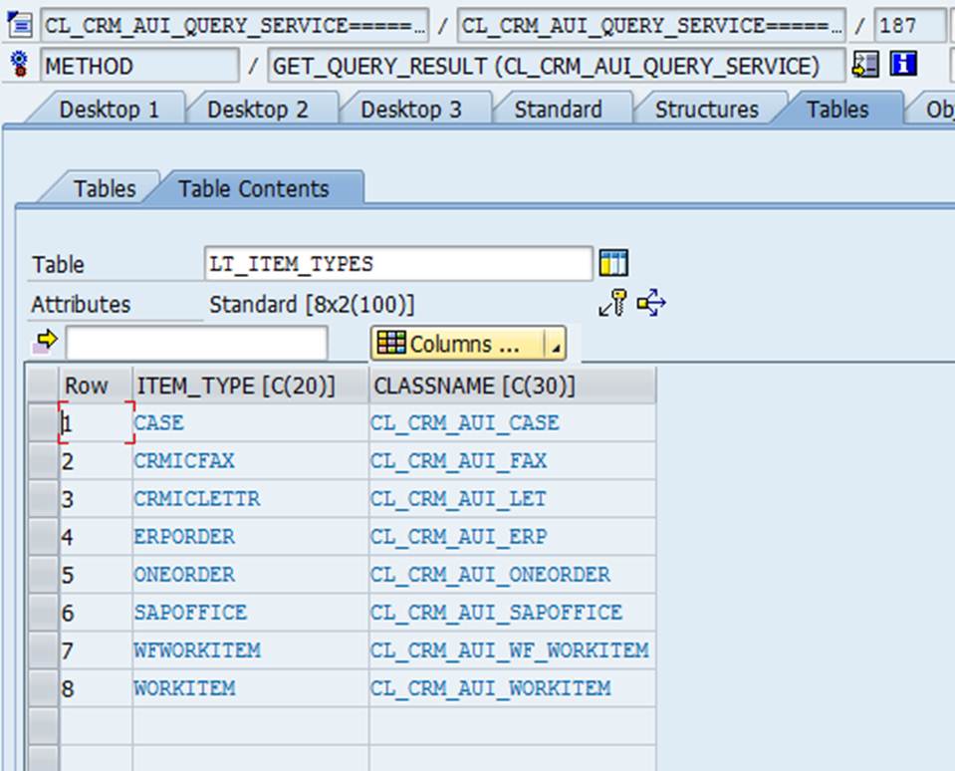Switch to the inner Tables subtab

pos(105,188)
